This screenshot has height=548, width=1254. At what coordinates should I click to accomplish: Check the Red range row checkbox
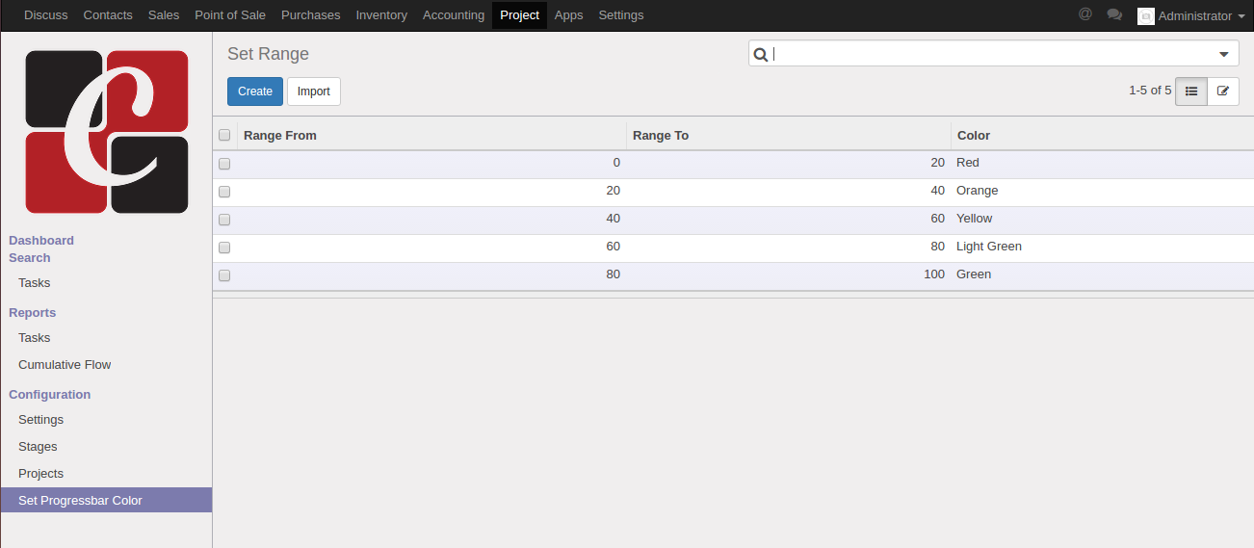click(x=224, y=164)
